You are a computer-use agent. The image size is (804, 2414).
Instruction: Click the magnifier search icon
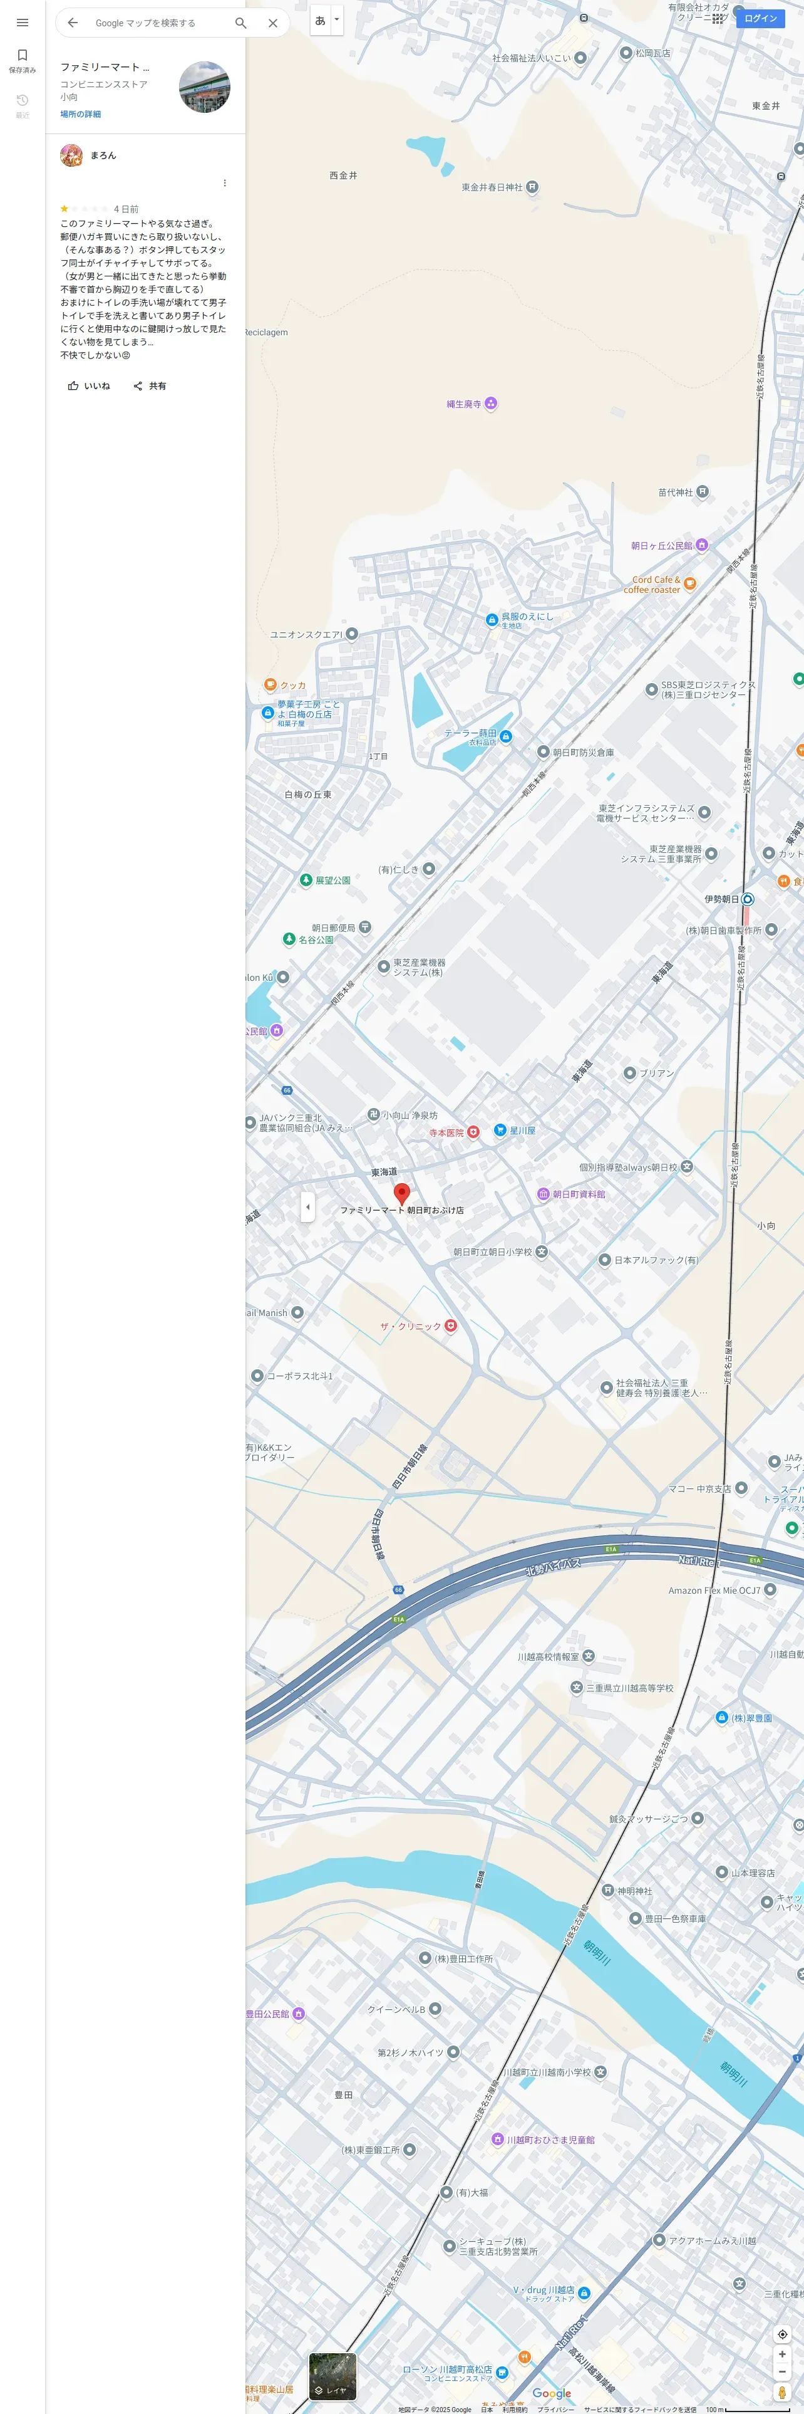(x=240, y=23)
